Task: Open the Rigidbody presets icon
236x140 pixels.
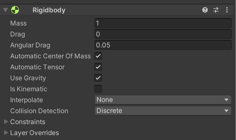Action: [x=216, y=10]
